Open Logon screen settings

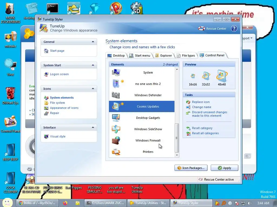pyautogui.click(x=59, y=74)
